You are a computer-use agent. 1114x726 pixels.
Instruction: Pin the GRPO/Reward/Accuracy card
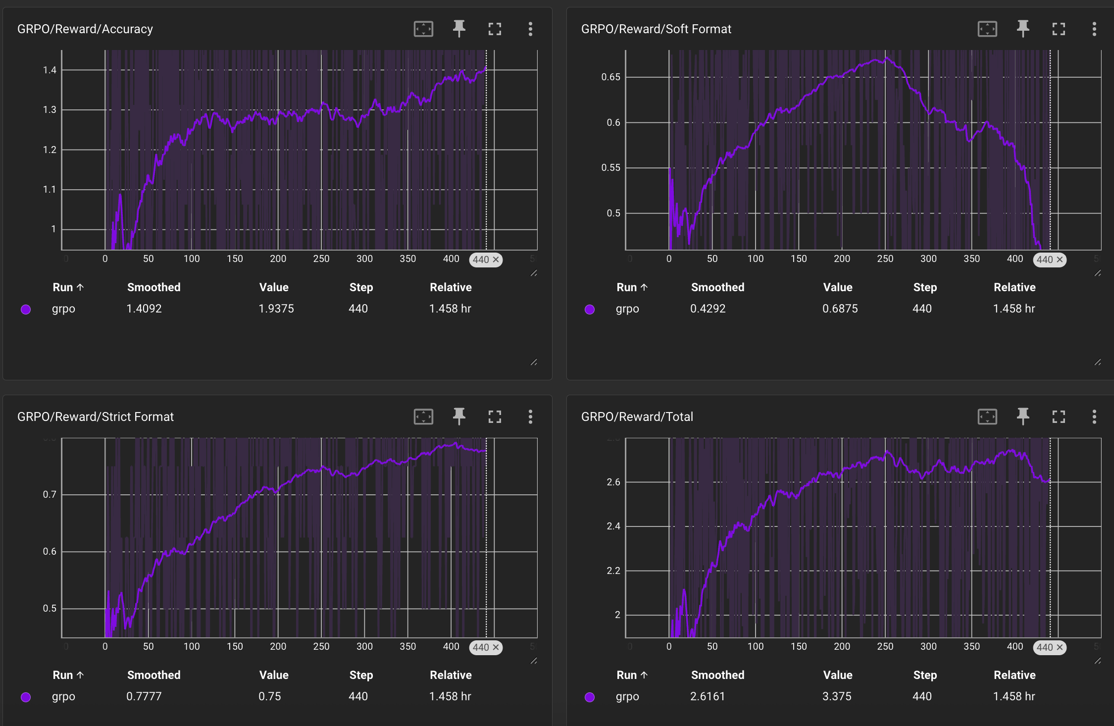pos(459,29)
